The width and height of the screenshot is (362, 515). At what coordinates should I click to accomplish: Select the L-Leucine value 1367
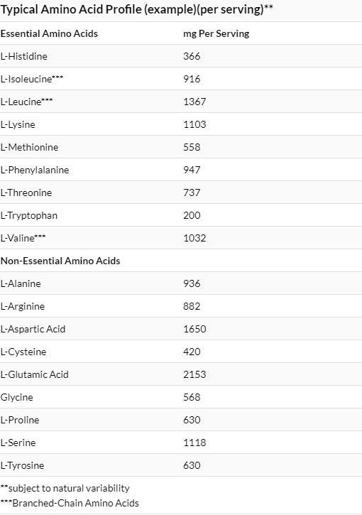tap(194, 102)
